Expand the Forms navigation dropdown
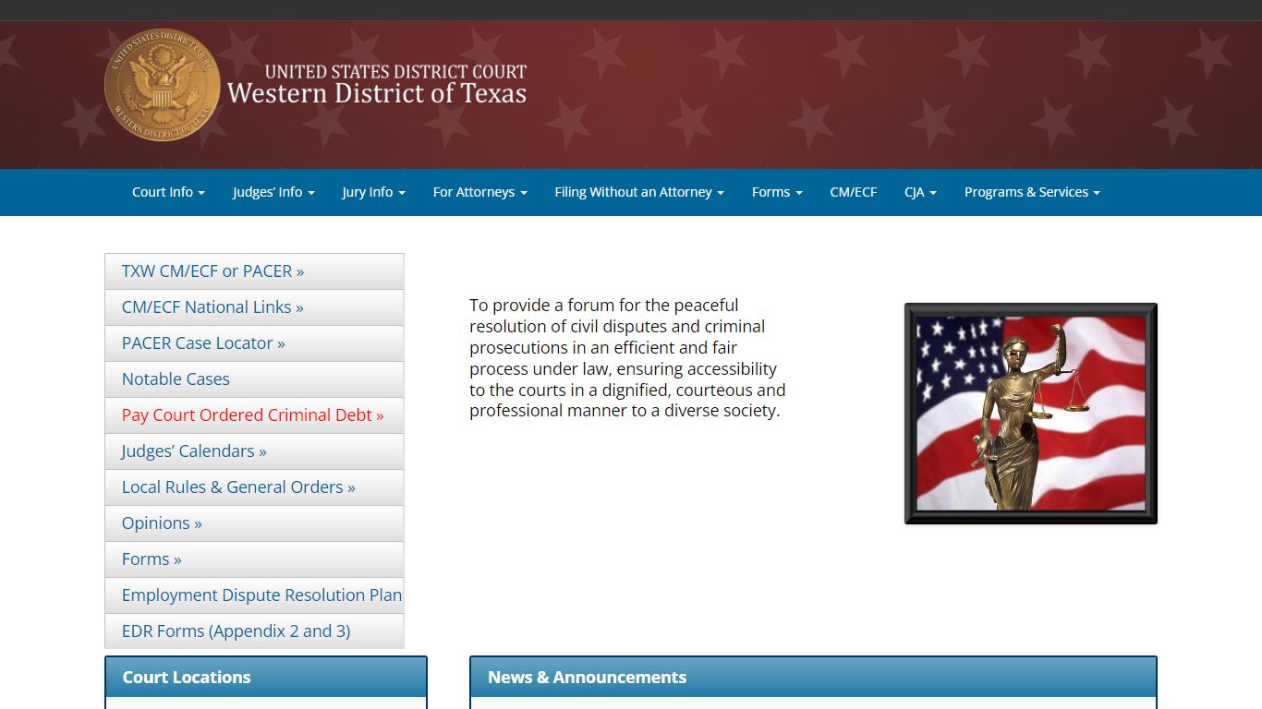The width and height of the screenshot is (1262, 709). pyautogui.click(x=777, y=192)
